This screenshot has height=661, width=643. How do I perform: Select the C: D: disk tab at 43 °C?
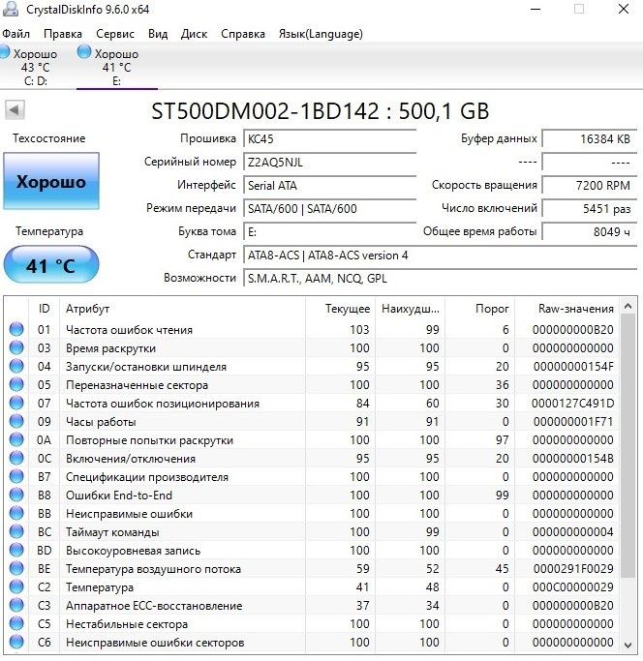[x=34, y=67]
